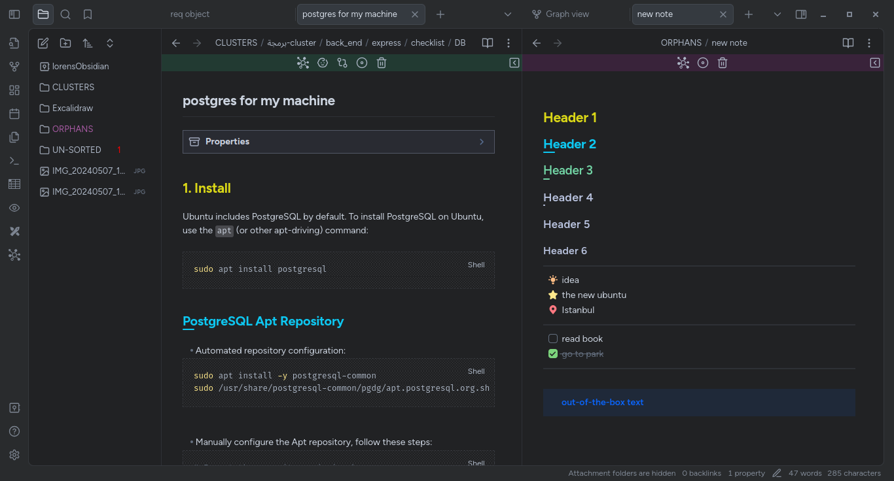Add new tab in left tab group

click(440, 14)
